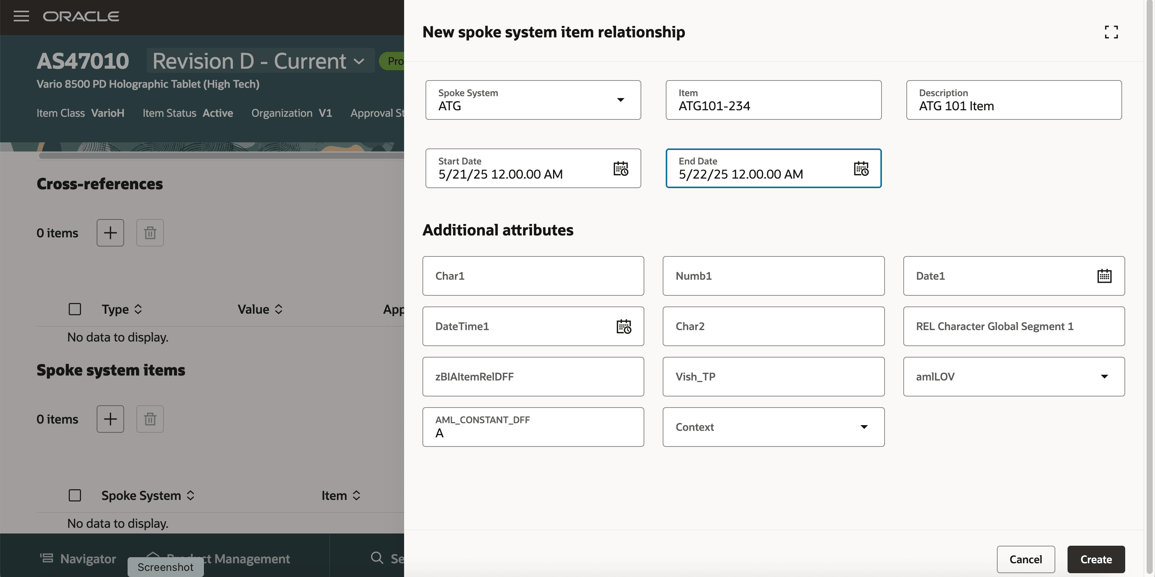The width and height of the screenshot is (1155, 577).
Task: Add a spoke system item with the plus icon
Action: (x=110, y=419)
